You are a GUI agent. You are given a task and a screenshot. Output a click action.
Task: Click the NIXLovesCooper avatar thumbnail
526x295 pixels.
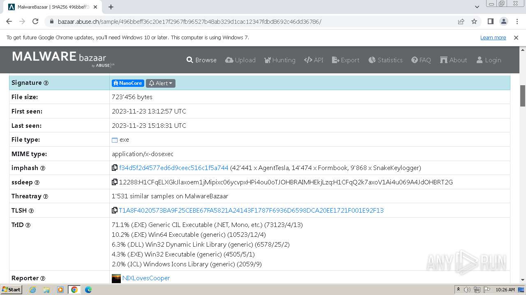pyautogui.click(x=116, y=278)
